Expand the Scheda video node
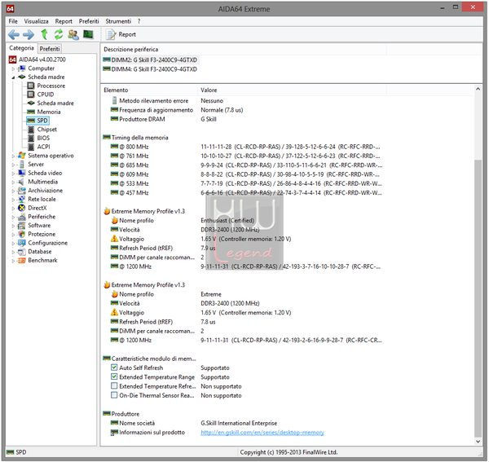Screen dimensions: 489x462 pos(13,174)
